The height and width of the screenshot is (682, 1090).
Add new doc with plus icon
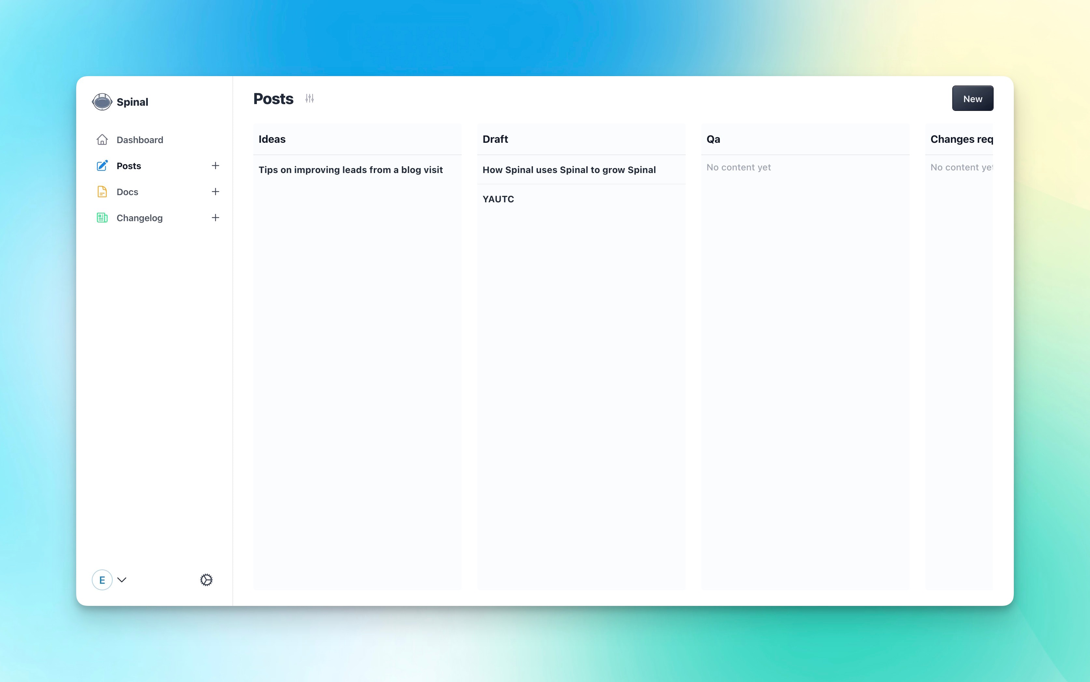(216, 192)
